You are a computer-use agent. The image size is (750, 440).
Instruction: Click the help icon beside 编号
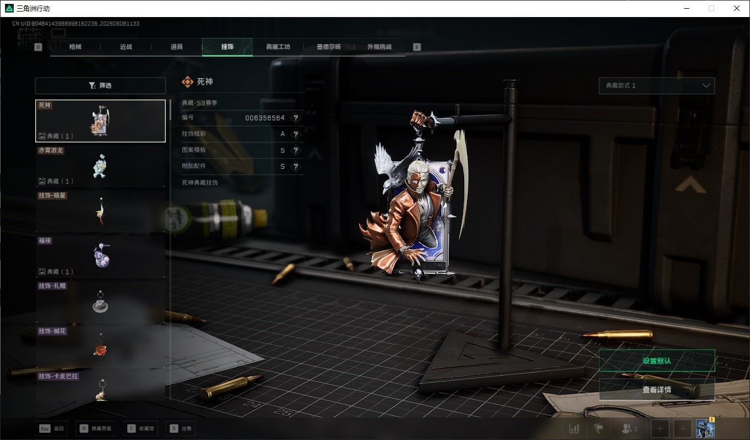point(296,118)
